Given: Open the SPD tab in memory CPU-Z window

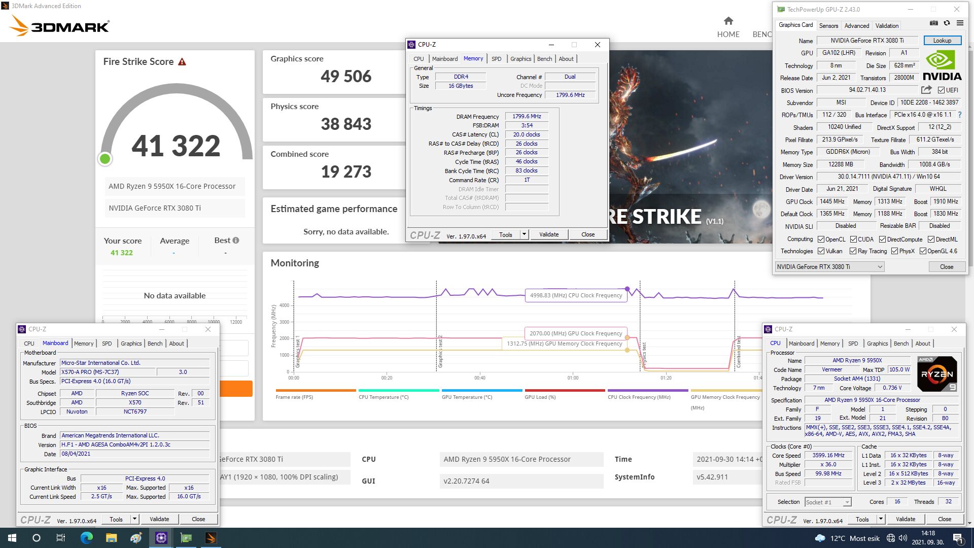Looking at the screenshot, I should tap(496, 59).
